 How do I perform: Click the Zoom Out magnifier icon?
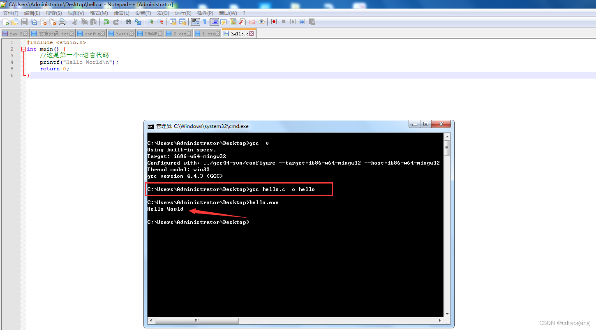160,22
